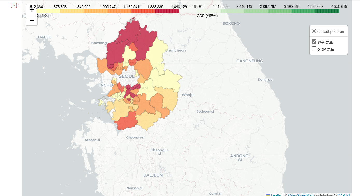
Task: Click the HAEJU city label
Action: coord(45,37)
